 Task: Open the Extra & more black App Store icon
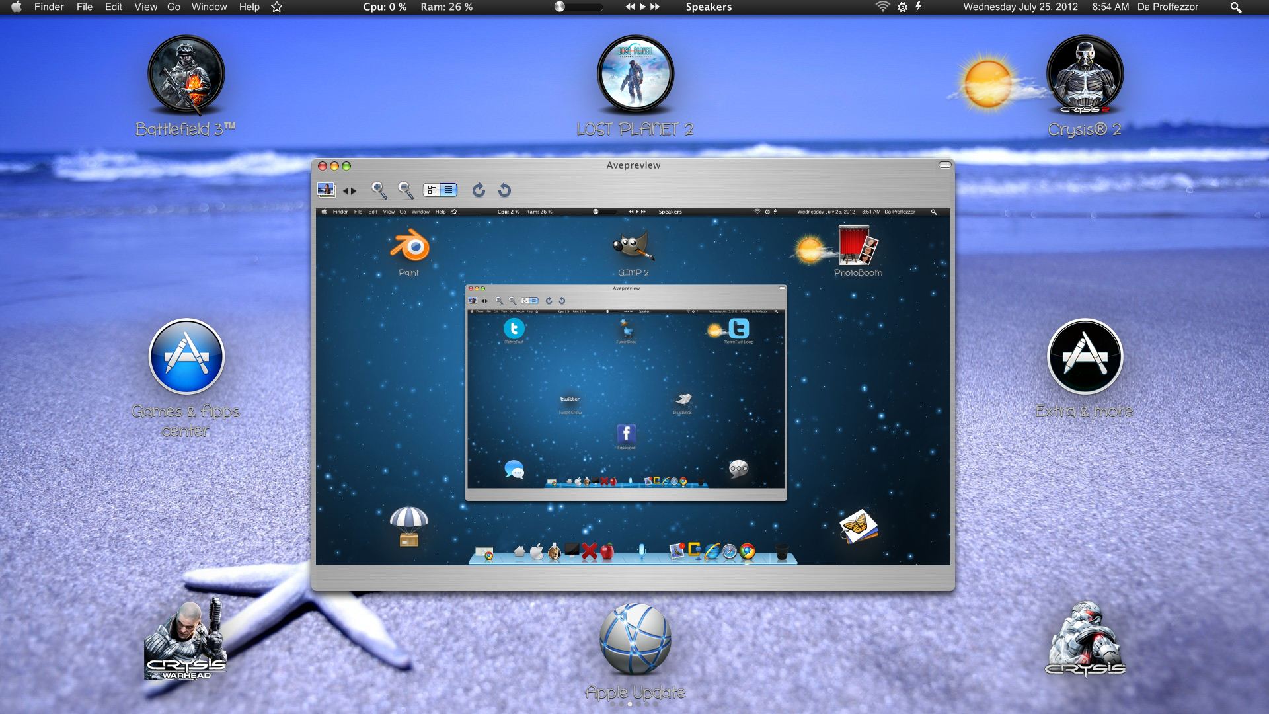click(x=1085, y=357)
